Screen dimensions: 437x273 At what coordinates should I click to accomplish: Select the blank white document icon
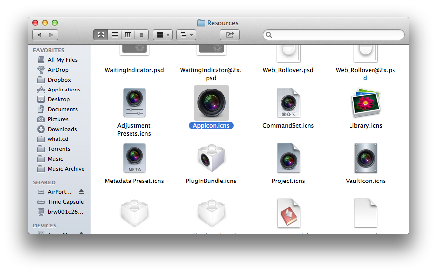coord(366,214)
